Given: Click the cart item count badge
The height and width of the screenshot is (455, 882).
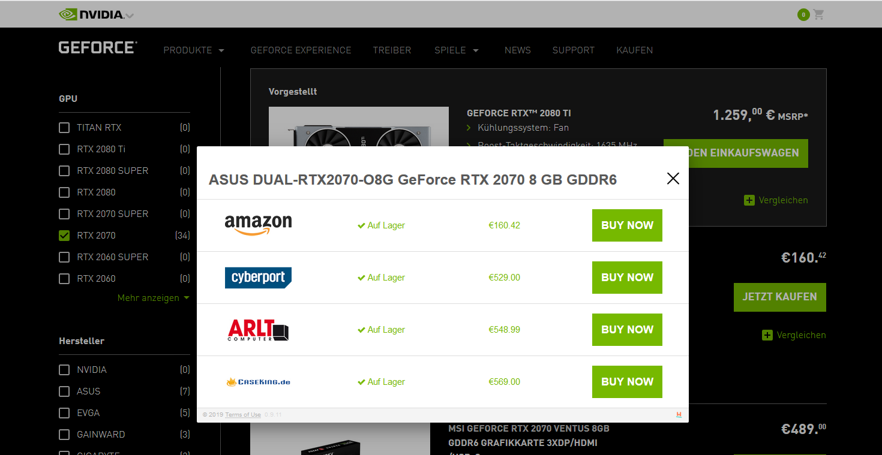Looking at the screenshot, I should (803, 14).
